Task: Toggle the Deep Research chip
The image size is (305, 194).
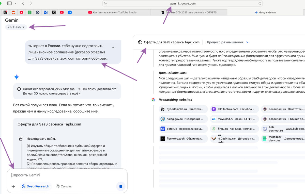Action: (36, 186)
